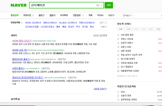Click hot topic SKT 영업정지
The height and width of the screenshot is (106, 162).
point(127,67)
